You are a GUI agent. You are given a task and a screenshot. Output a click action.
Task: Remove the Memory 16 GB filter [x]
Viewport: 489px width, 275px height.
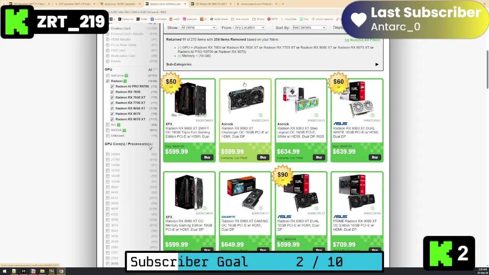pos(179,56)
